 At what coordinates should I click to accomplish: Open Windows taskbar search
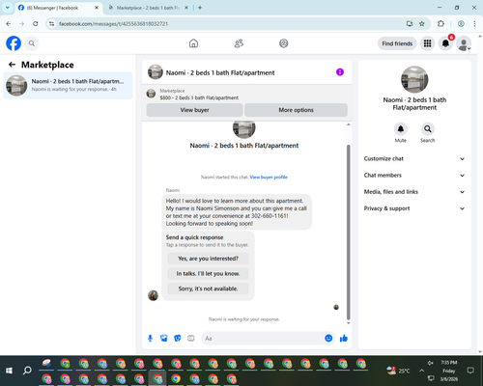(27, 371)
